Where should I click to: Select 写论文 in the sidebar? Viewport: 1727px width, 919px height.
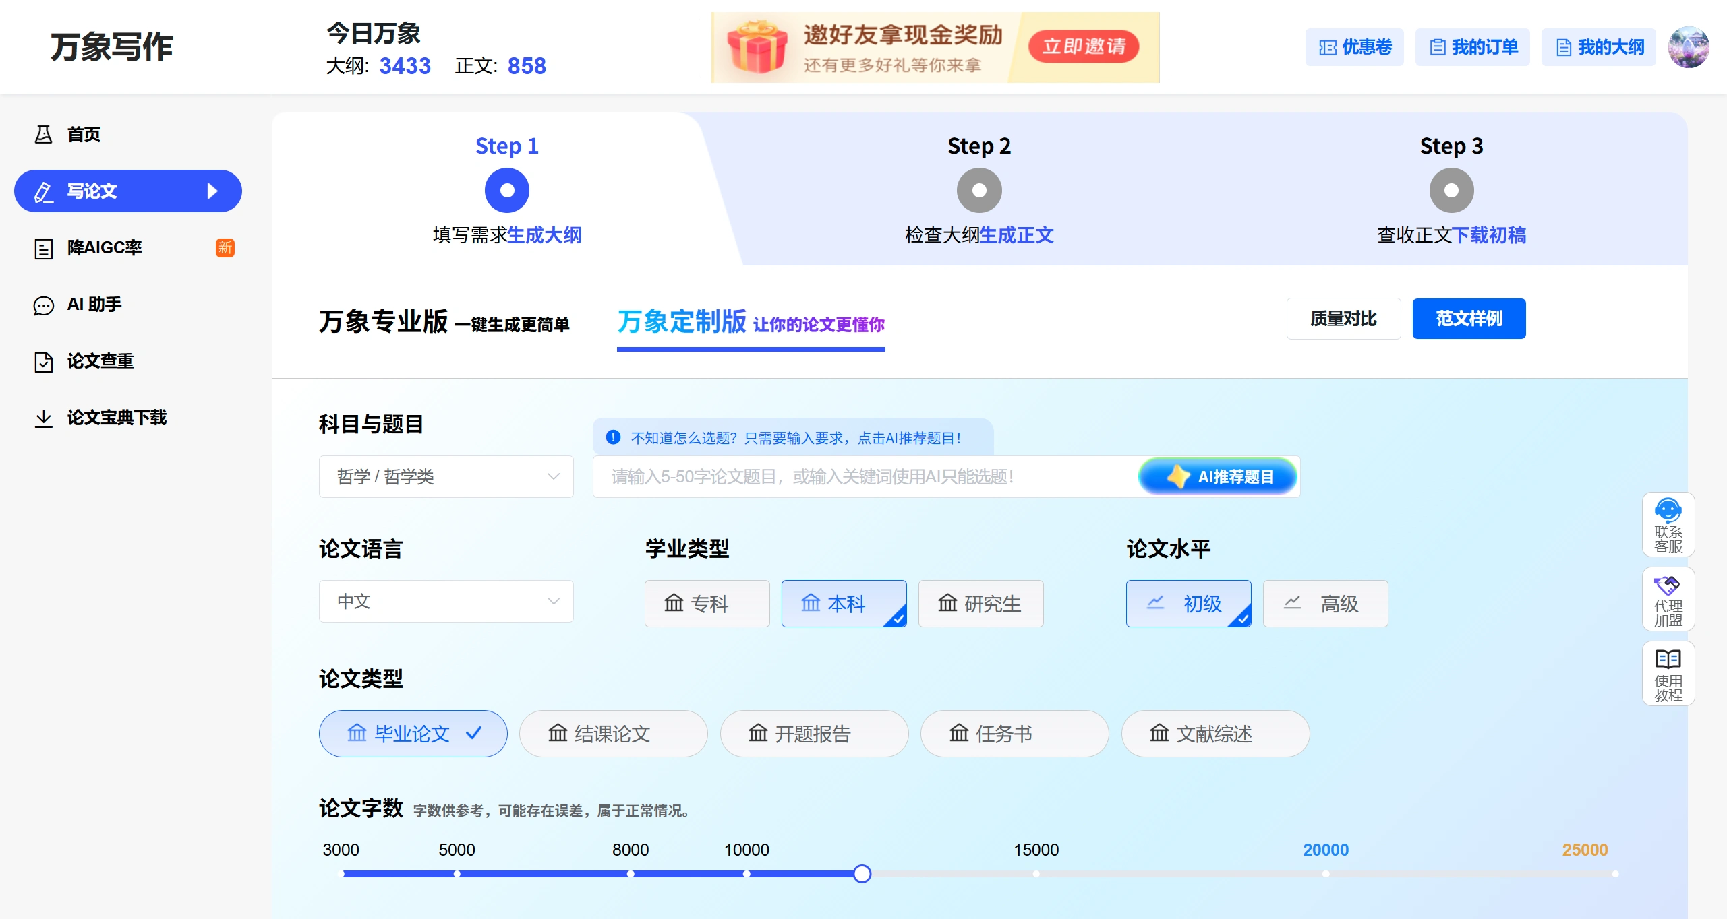(94, 191)
